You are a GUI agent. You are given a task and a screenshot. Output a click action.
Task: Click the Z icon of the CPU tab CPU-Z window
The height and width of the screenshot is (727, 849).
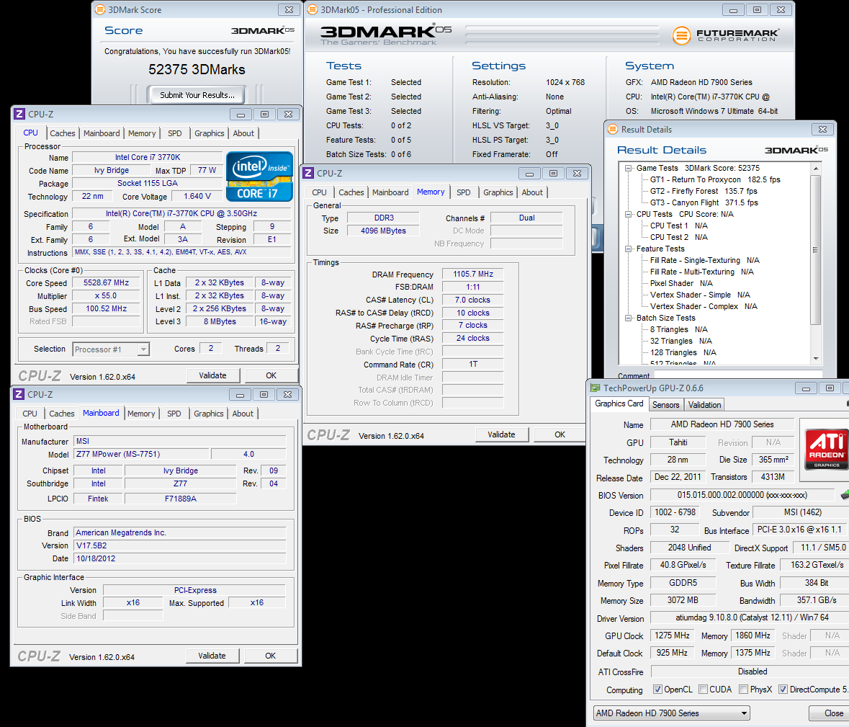19,115
